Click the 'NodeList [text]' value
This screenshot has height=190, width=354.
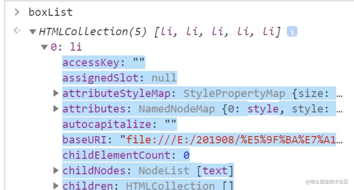pyautogui.click(x=186, y=170)
